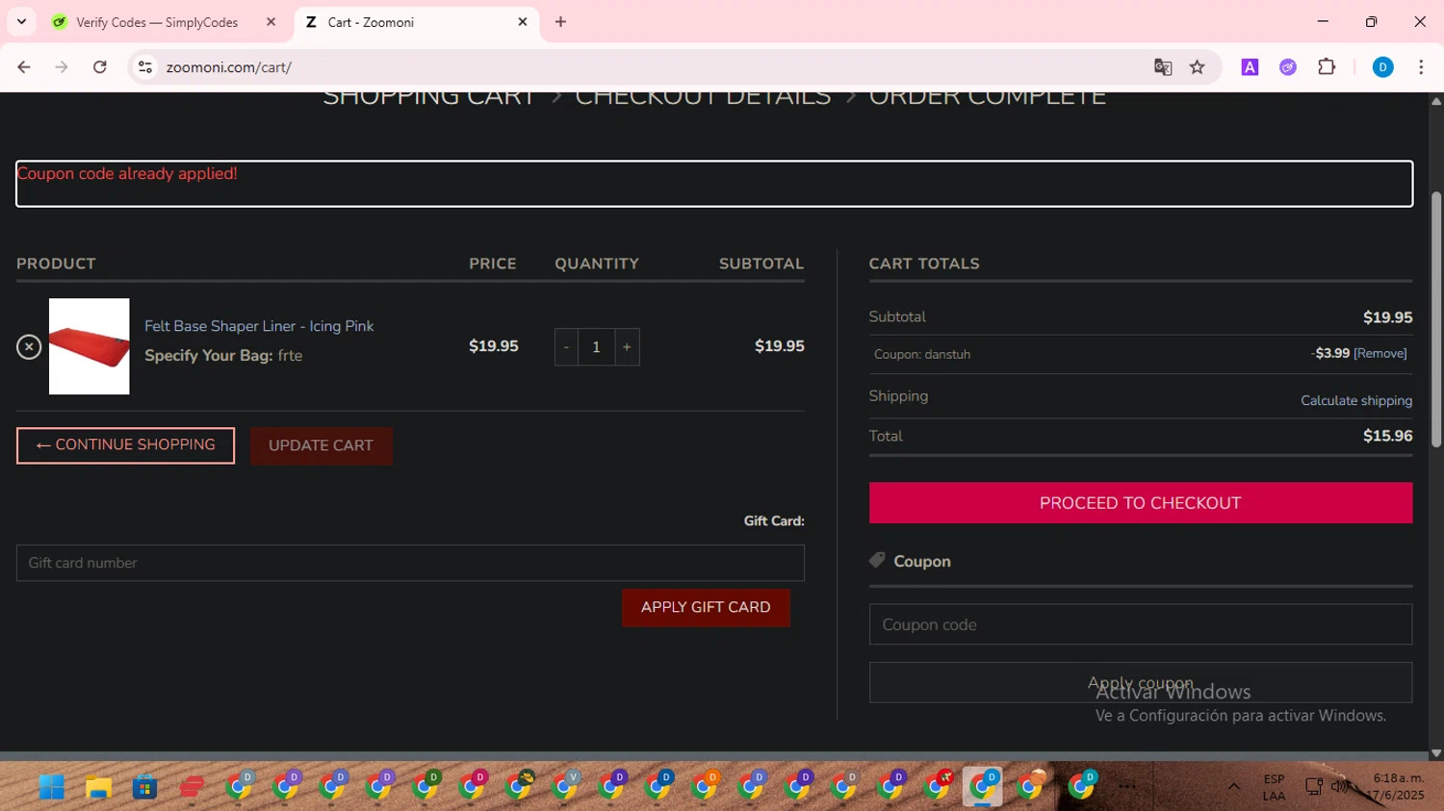Click the Cart Totals heading
The width and height of the screenshot is (1444, 811).
point(924,264)
